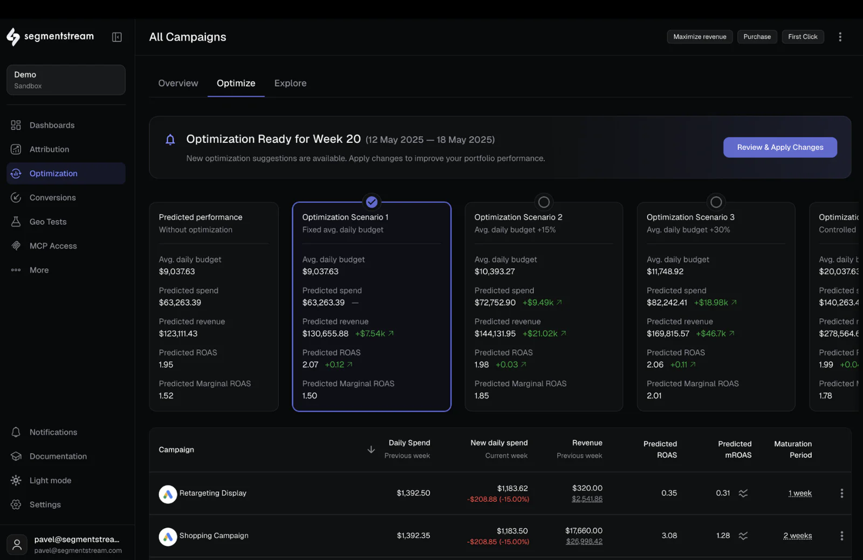Click the All Campaigns page title
This screenshot has height=560, width=863.
188,37
